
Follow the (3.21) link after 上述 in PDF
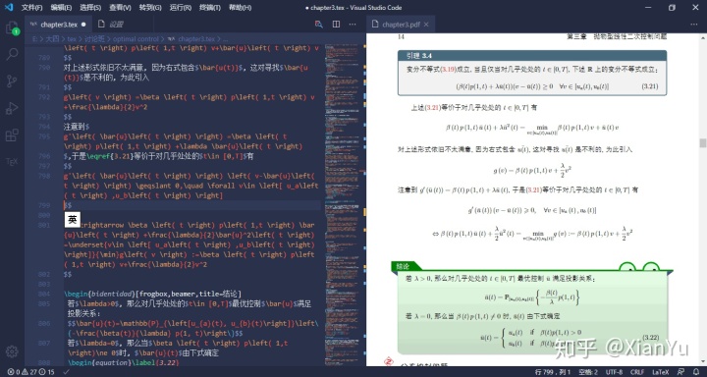click(x=432, y=108)
